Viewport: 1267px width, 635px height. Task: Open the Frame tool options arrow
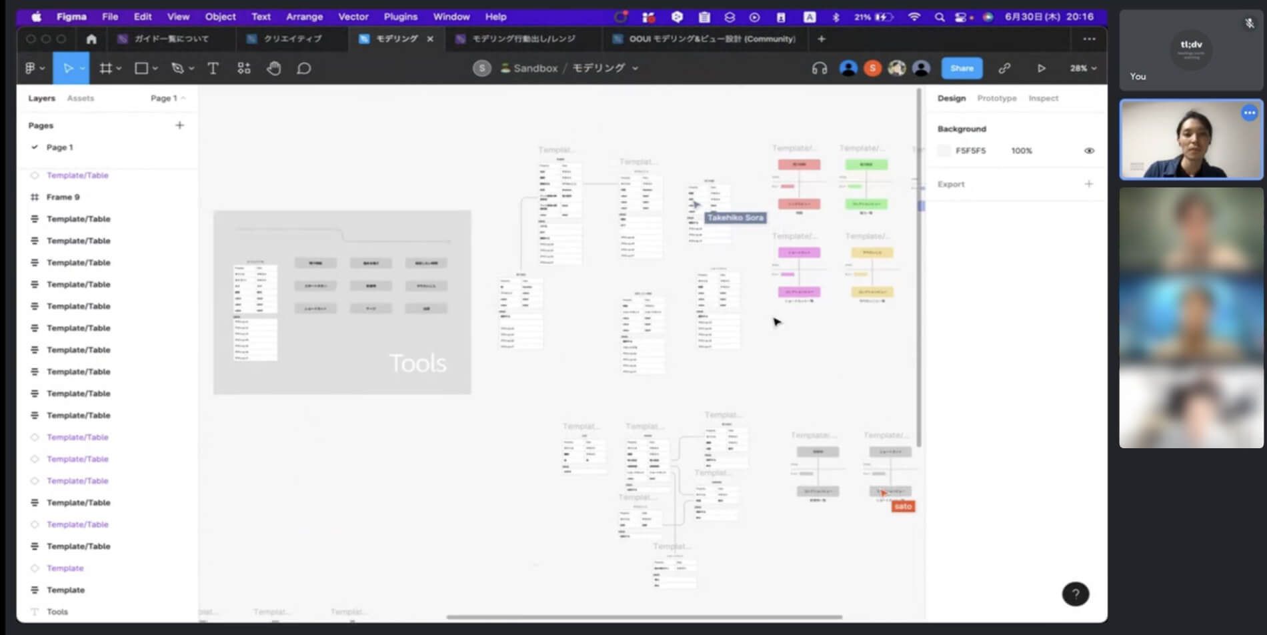pos(119,68)
